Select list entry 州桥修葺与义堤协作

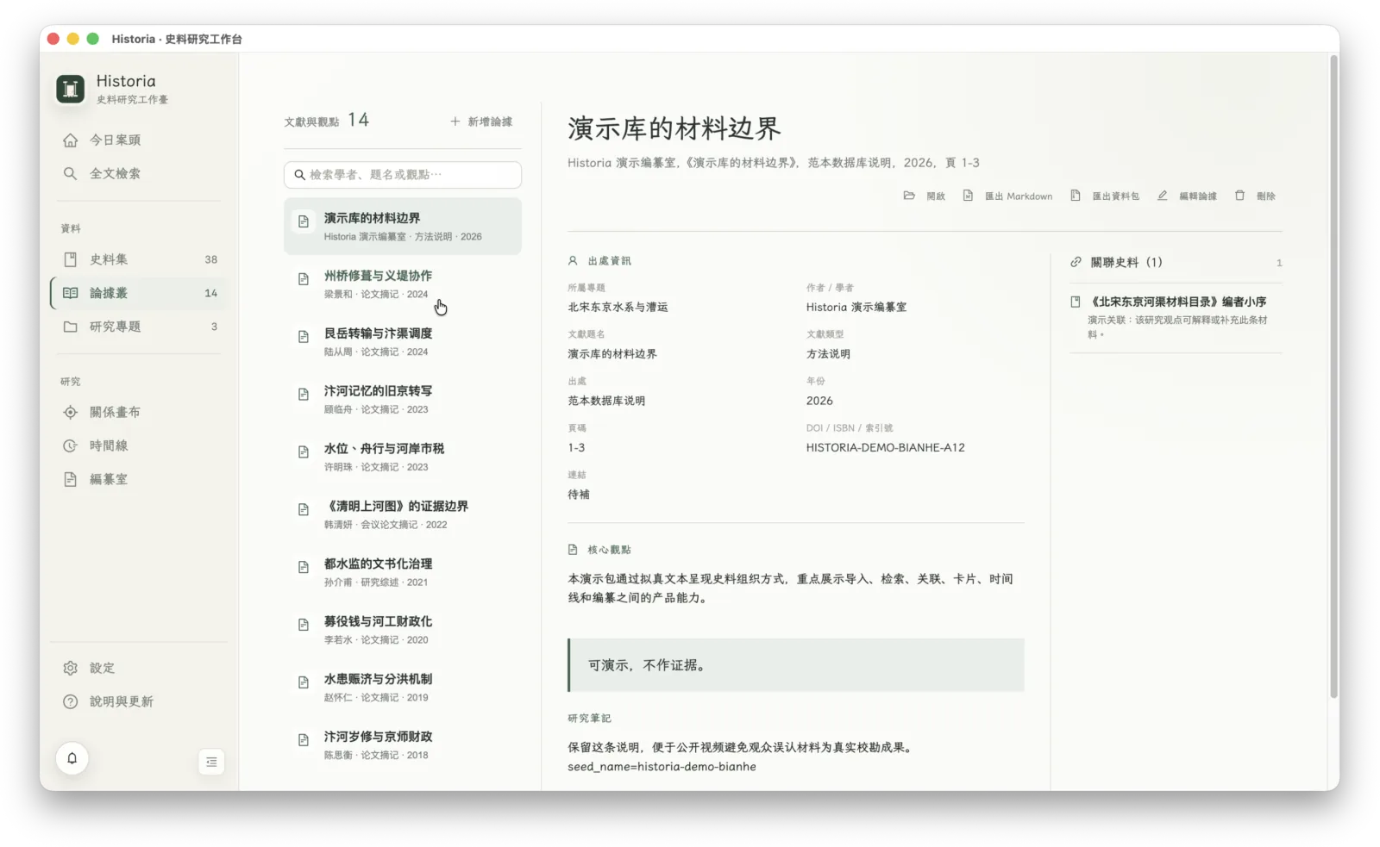coord(403,283)
